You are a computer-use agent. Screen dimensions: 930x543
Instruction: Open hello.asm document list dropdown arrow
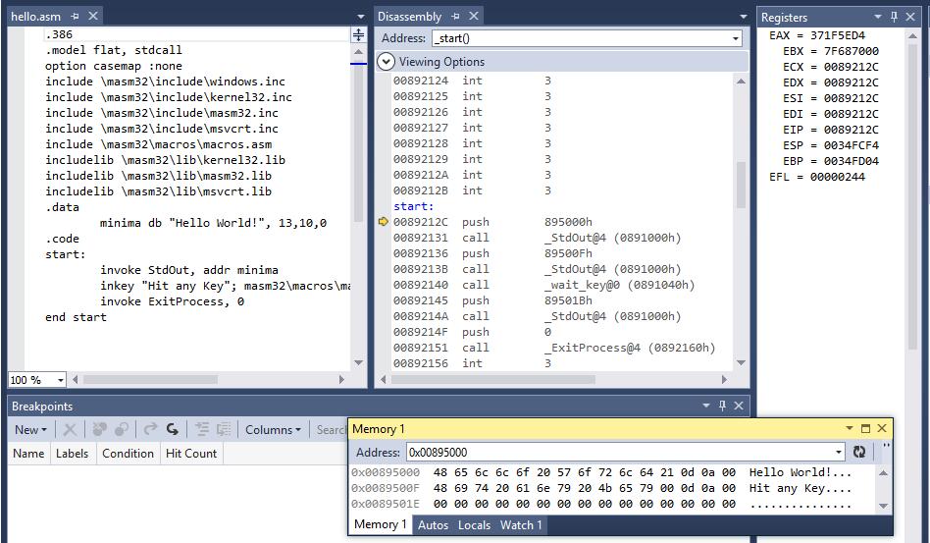pos(361,17)
